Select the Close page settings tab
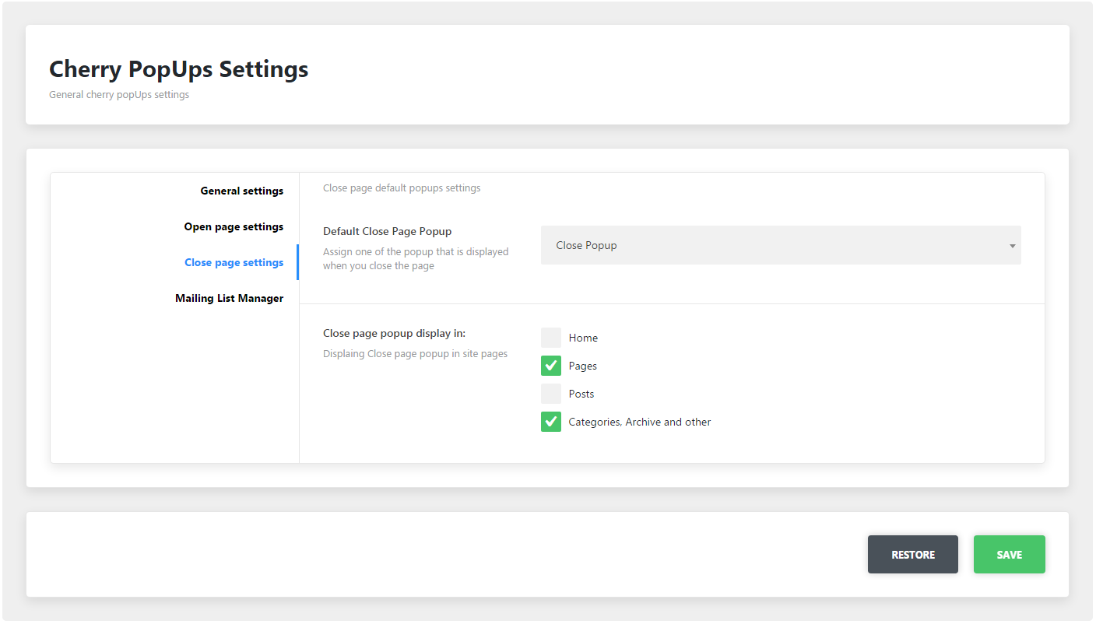This screenshot has width=1096, height=624. click(234, 262)
